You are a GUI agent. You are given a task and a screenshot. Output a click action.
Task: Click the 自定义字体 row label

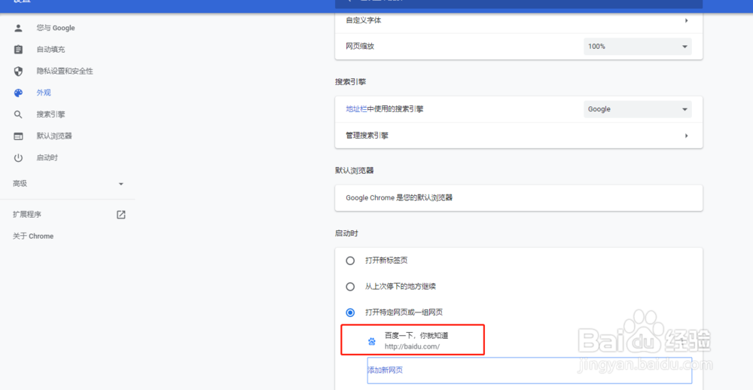click(x=364, y=20)
